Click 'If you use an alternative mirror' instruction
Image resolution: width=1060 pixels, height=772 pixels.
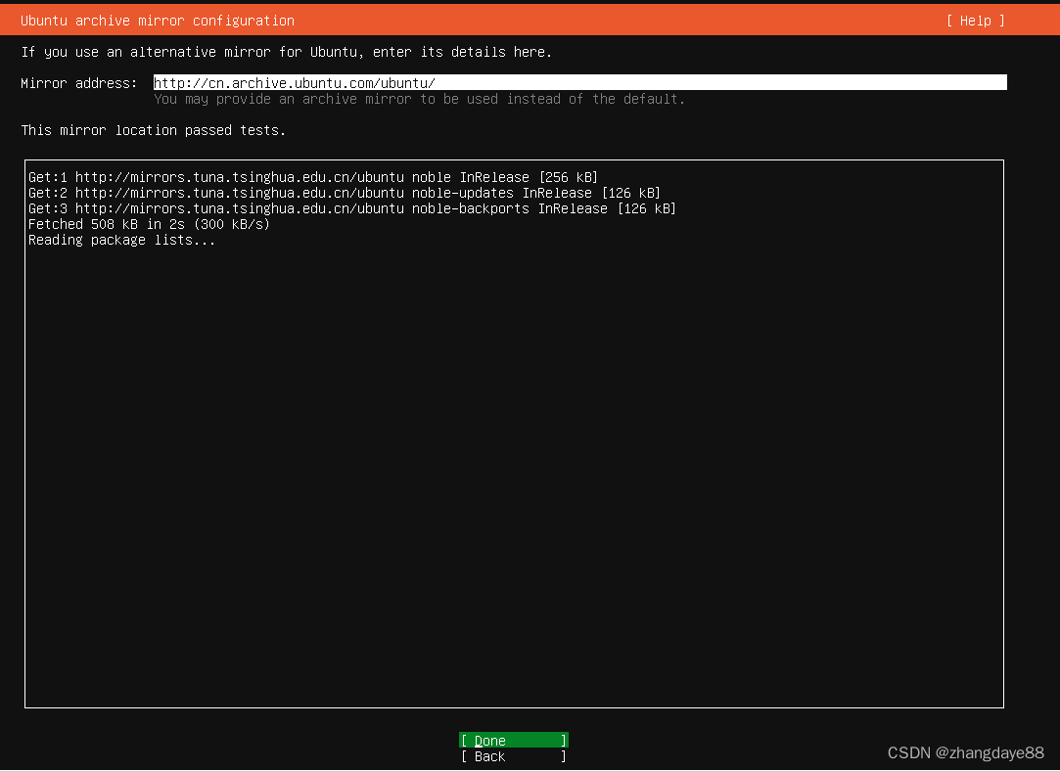287,52
